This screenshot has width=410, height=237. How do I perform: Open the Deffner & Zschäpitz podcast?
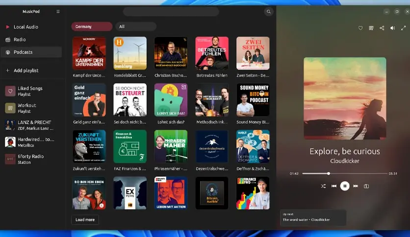pyautogui.click(x=253, y=146)
